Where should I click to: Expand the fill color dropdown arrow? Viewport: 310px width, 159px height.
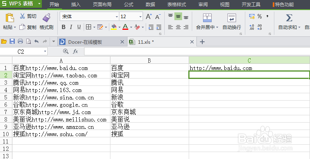coord(119,27)
